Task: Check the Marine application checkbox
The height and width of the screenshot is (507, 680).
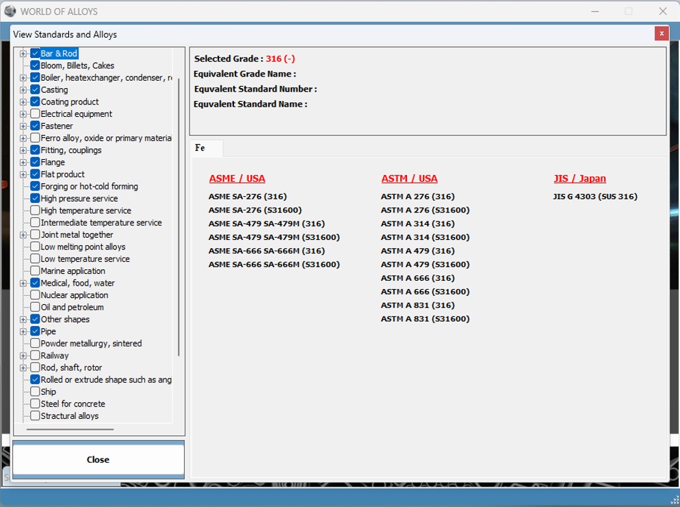Action: (35, 271)
